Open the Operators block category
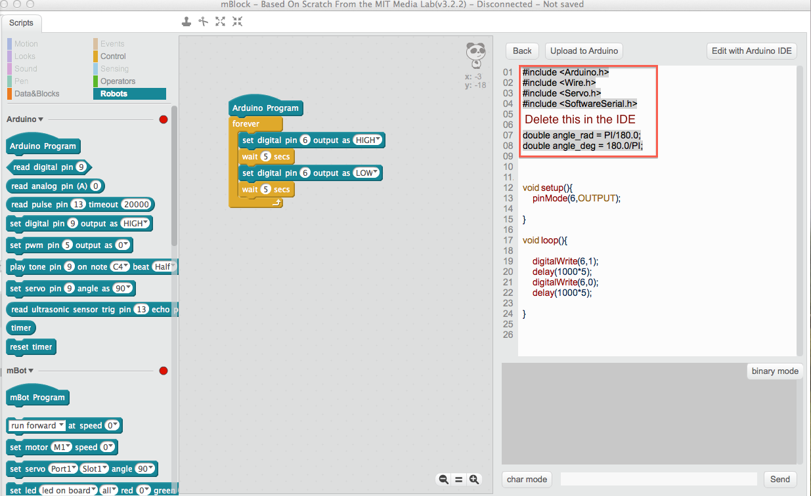This screenshot has height=496, width=811. 118,81
